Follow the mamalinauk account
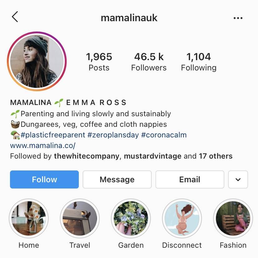This screenshot has height=258, width=258. (x=45, y=179)
